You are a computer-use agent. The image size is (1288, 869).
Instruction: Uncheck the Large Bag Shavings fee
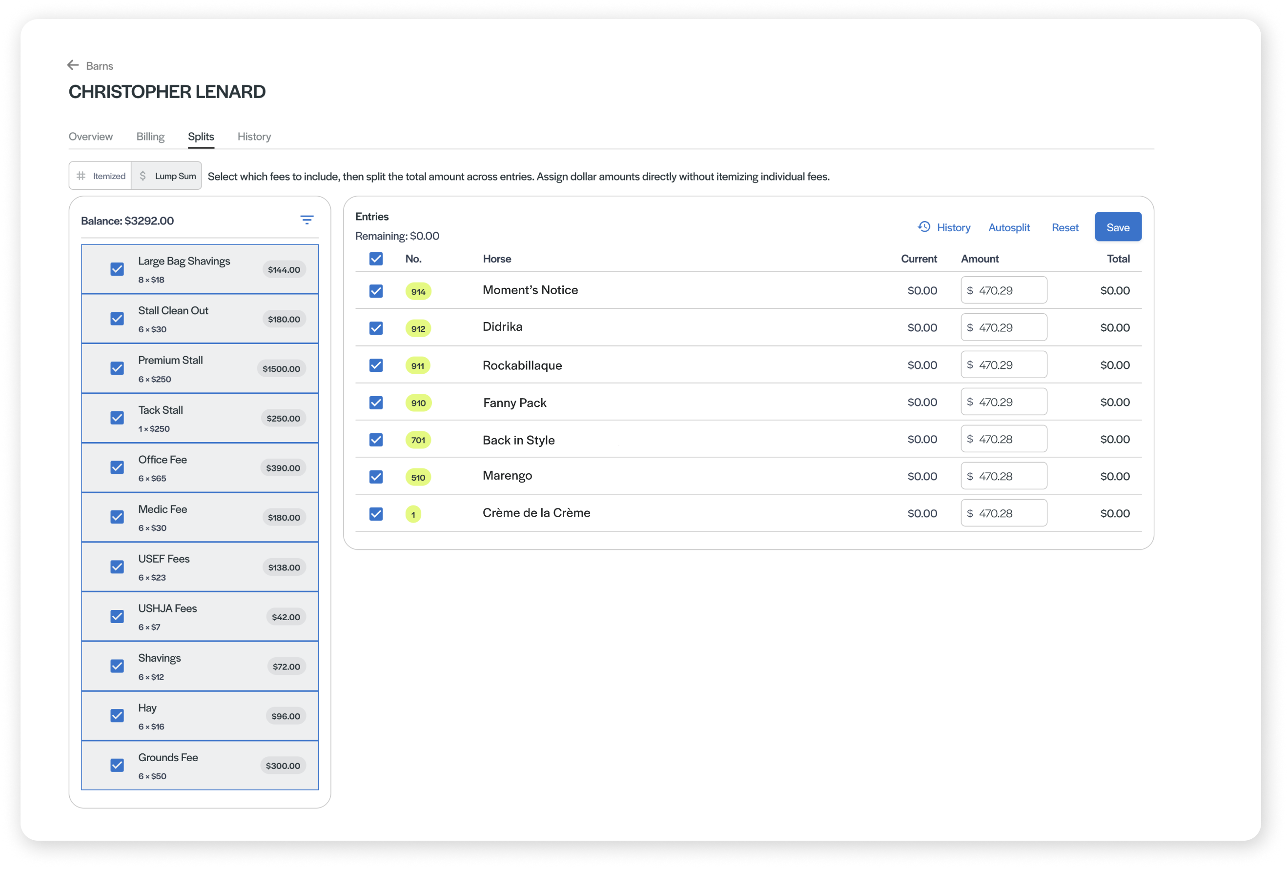tap(117, 269)
